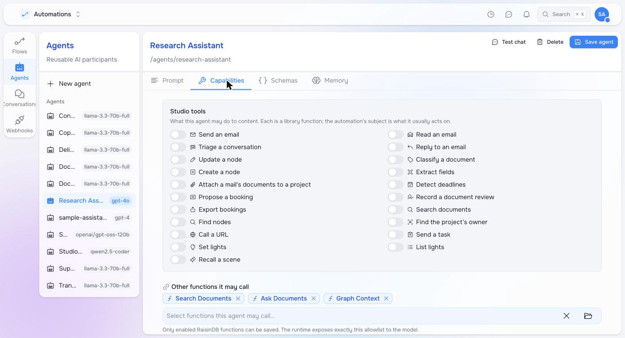Turn on Read an email
The height and width of the screenshot is (338, 625).
(396, 134)
